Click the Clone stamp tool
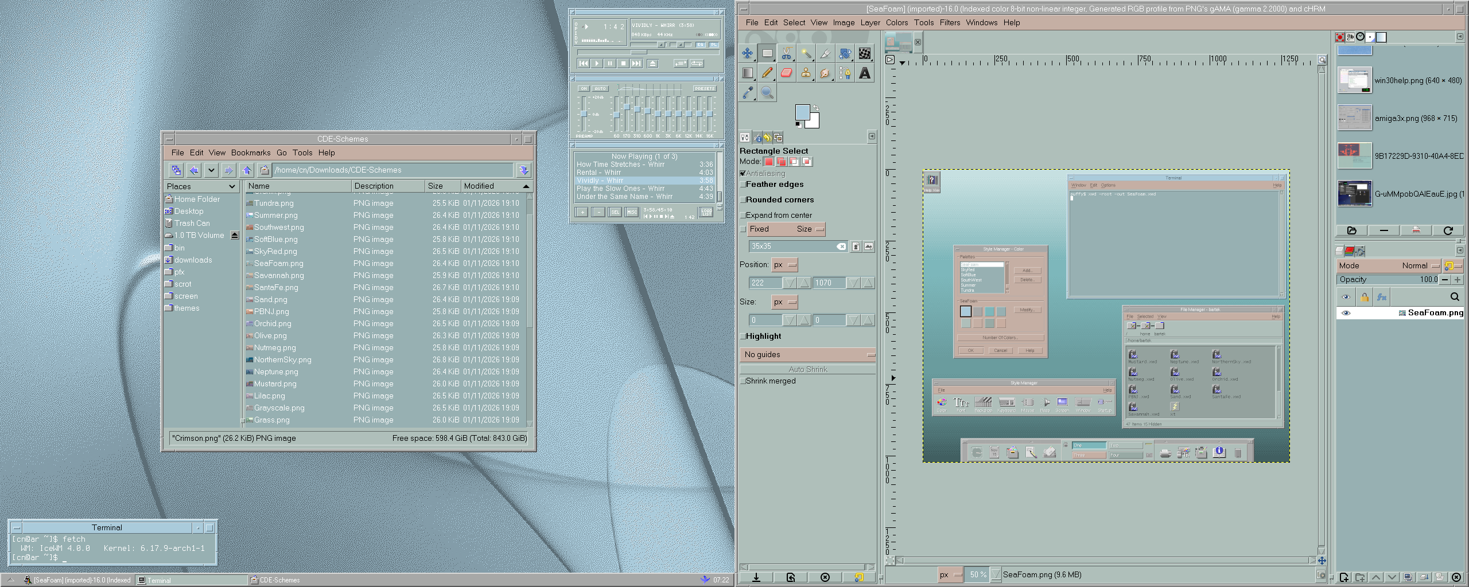Viewport: 1469px width, 587px height. [x=806, y=73]
